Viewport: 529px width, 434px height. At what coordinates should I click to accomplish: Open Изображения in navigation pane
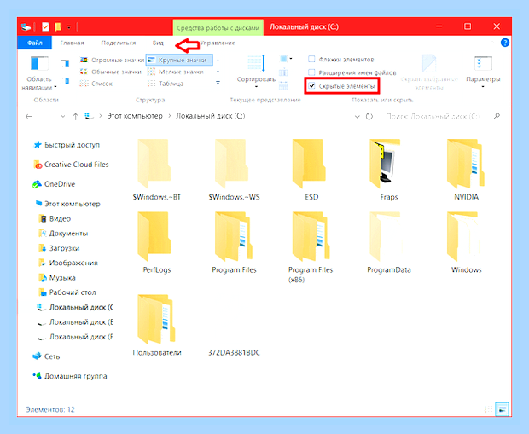68,263
